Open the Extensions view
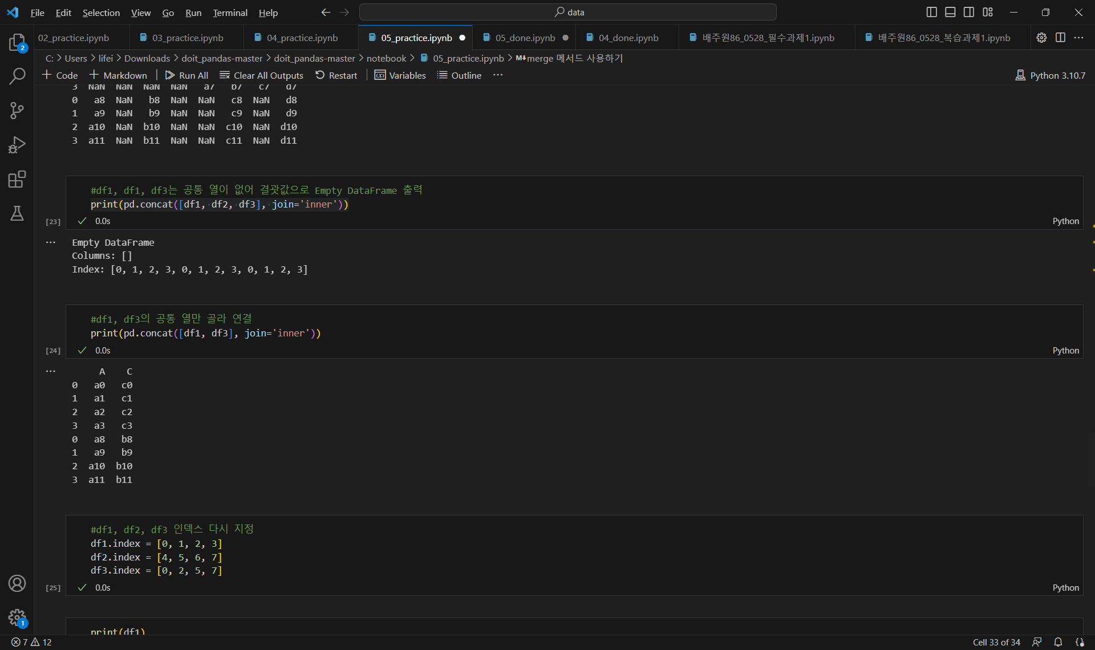Viewport: 1095px width, 650px height. [x=17, y=180]
